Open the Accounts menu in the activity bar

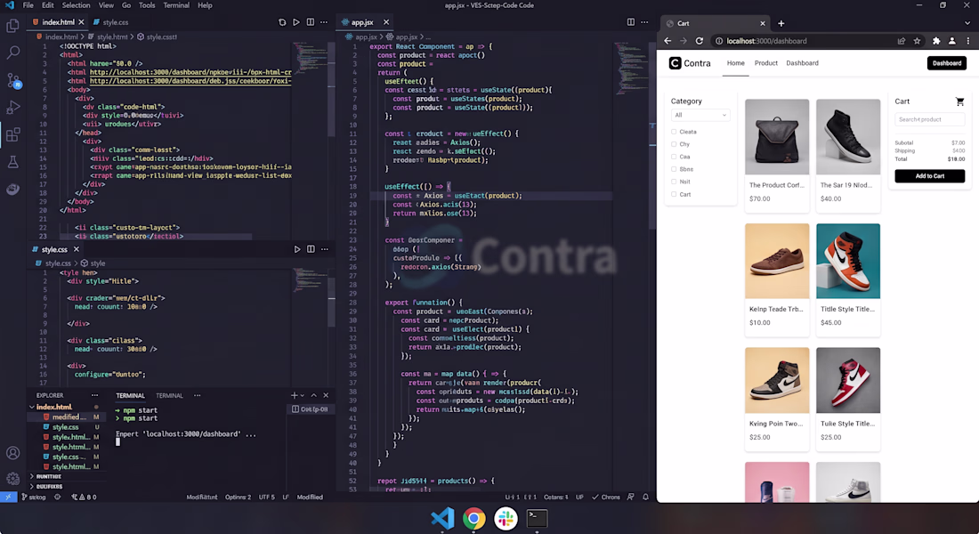[x=12, y=453]
